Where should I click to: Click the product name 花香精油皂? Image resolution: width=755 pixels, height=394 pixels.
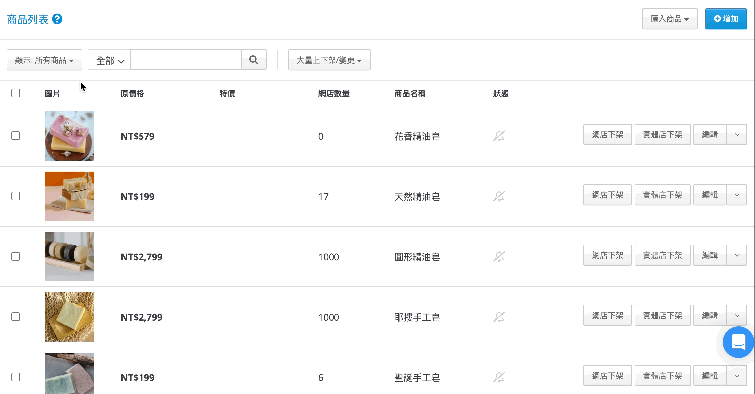click(417, 136)
